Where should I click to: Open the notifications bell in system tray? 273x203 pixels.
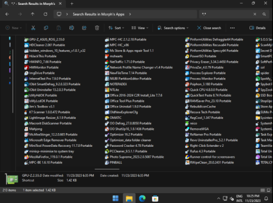coord(266,198)
